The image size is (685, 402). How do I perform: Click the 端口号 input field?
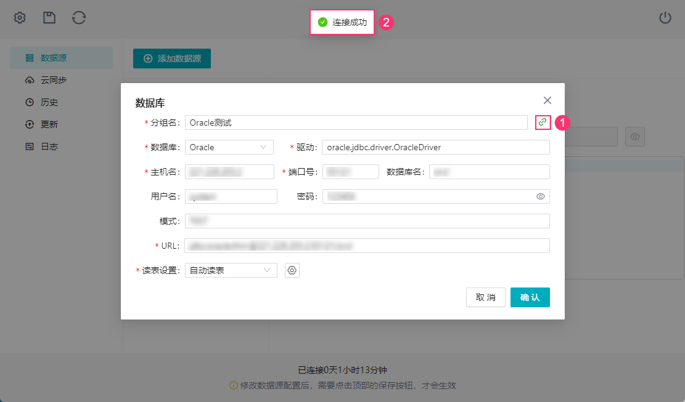[x=351, y=172]
